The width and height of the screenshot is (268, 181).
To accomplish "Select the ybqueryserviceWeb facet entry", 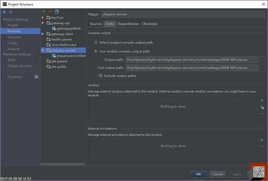I will coord(71,56).
